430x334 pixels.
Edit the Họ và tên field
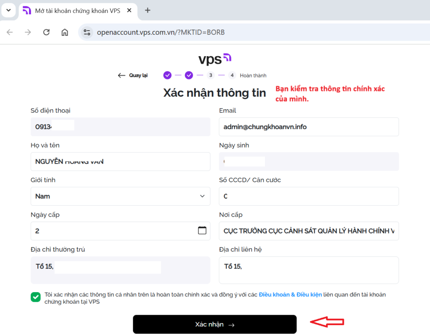point(121,161)
